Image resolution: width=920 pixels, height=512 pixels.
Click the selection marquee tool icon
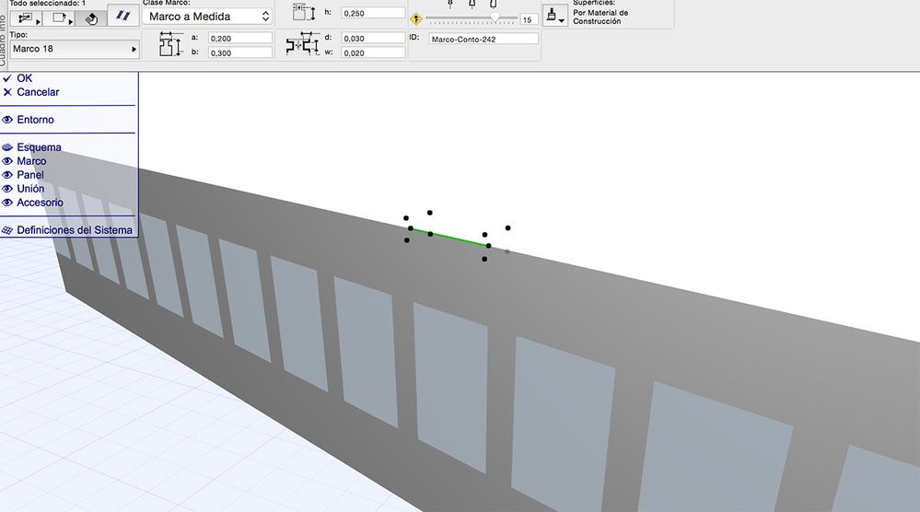pos(59,17)
